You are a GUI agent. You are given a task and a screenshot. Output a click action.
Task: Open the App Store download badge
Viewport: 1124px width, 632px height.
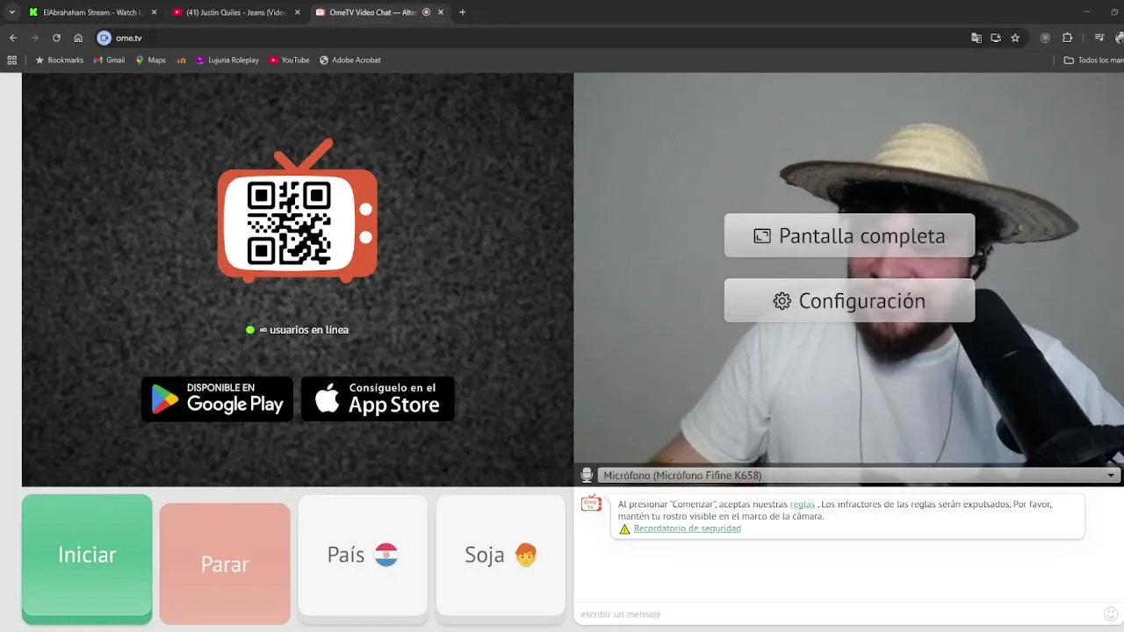click(378, 399)
